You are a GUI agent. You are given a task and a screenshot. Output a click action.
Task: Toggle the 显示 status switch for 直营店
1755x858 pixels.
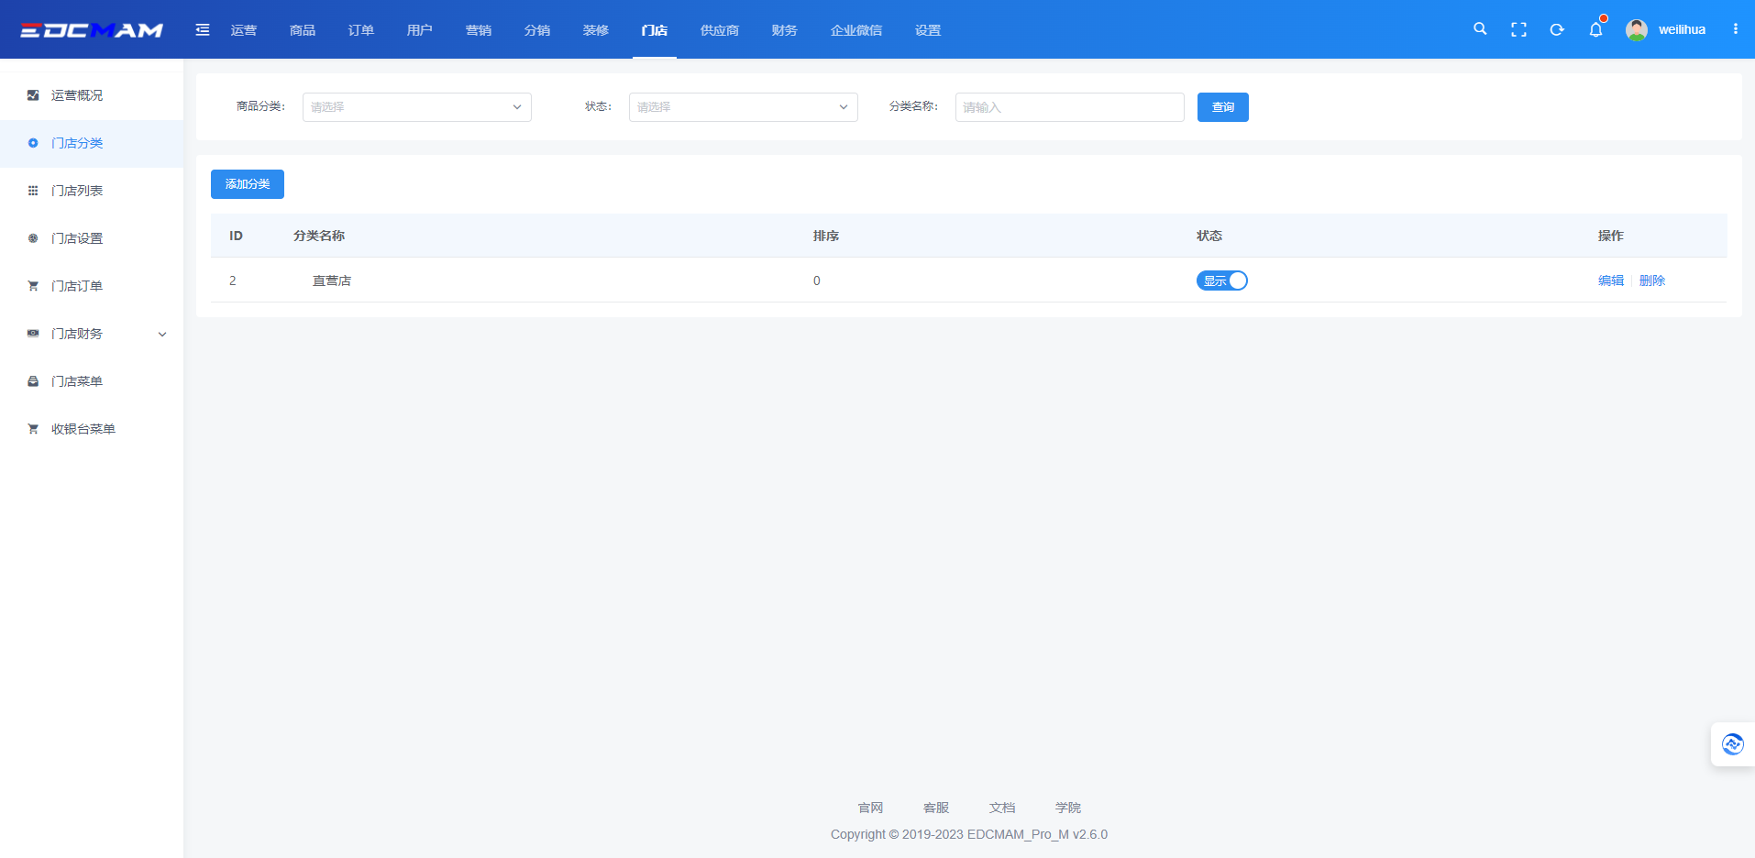pos(1221,280)
